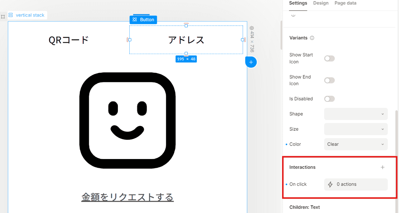This screenshot has width=399, height=213.
Task: Click the bottom resize handle of アドレス button
Action: (x=186, y=54)
